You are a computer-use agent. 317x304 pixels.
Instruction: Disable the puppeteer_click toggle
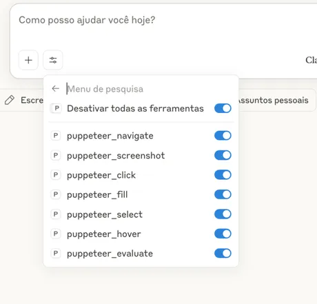[223, 175]
